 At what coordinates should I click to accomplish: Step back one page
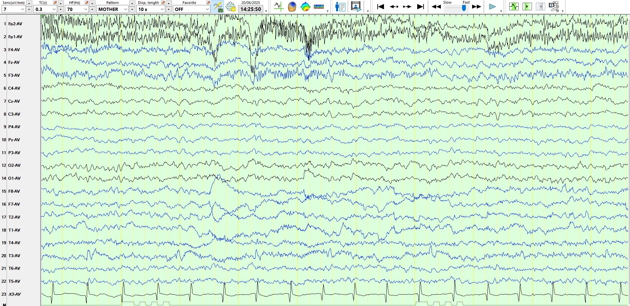tap(394, 7)
